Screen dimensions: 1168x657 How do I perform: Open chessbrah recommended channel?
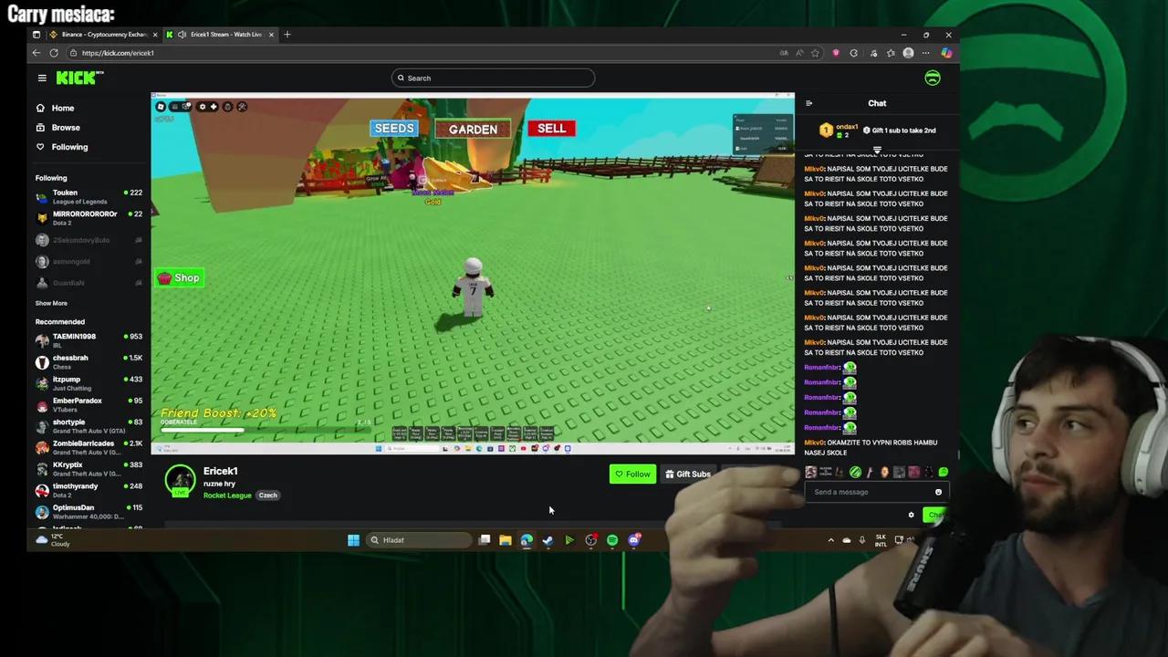[89, 361]
